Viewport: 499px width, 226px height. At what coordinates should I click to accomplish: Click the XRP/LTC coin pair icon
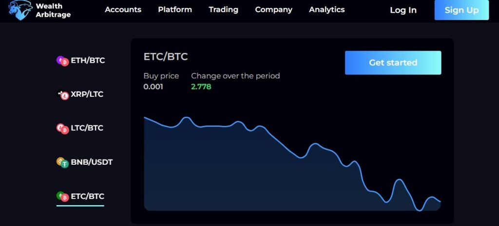tap(63, 95)
